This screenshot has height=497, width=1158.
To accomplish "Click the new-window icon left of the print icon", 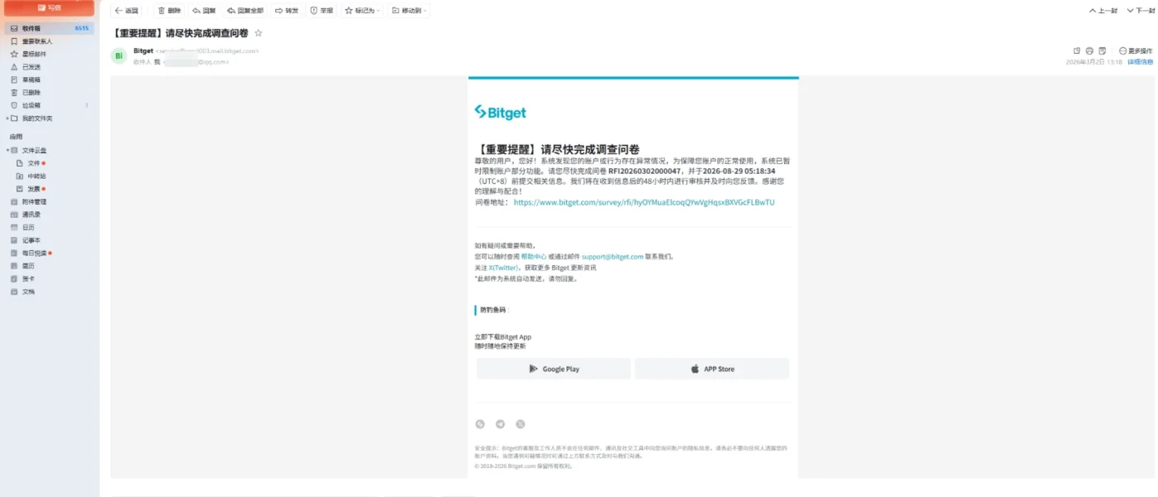I will tap(1078, 51).
